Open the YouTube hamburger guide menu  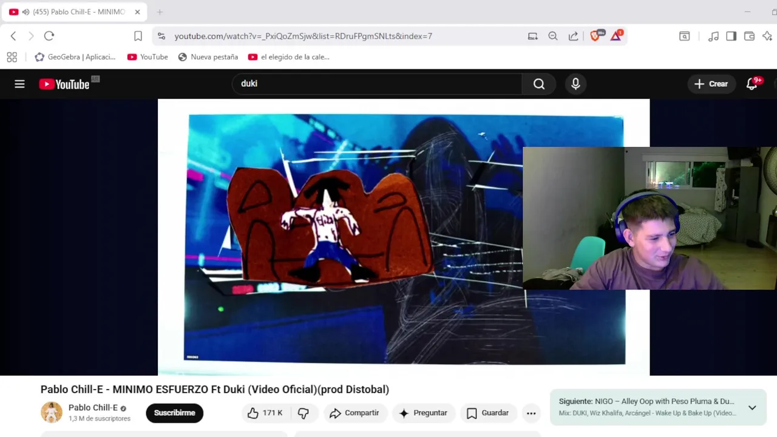[x=19, y=84]
